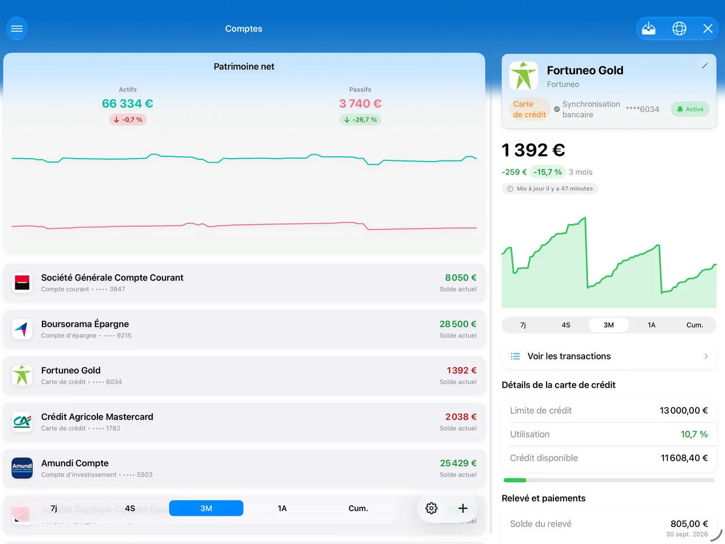
Task: Click Crédit disponible value 11 608,40 €
Action: tap(684, 458)
